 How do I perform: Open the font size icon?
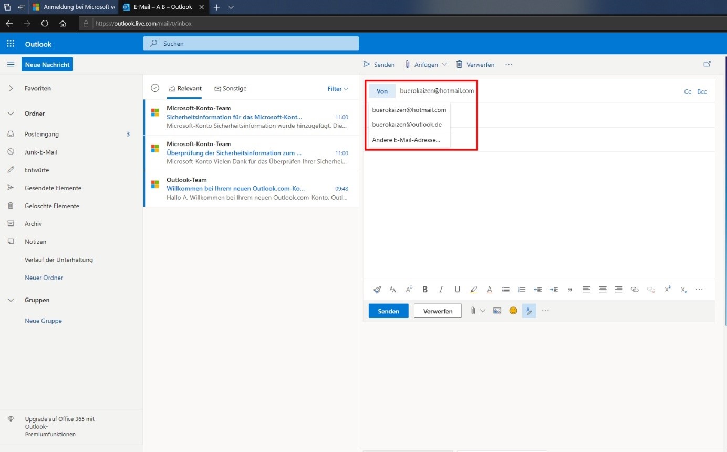409,290
